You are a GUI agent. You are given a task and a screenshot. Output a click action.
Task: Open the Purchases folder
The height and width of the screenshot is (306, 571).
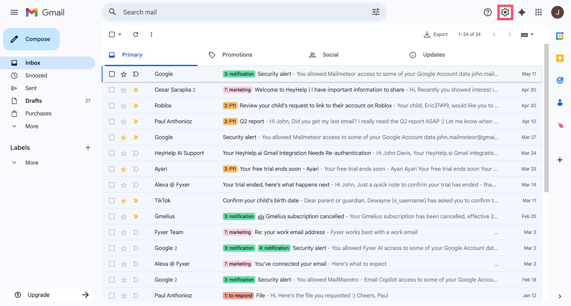[47, 114]
